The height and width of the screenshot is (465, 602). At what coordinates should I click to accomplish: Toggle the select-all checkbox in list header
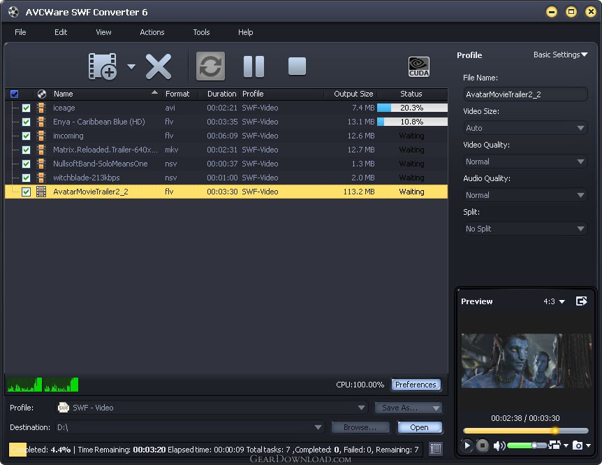(x=14, y=94)
